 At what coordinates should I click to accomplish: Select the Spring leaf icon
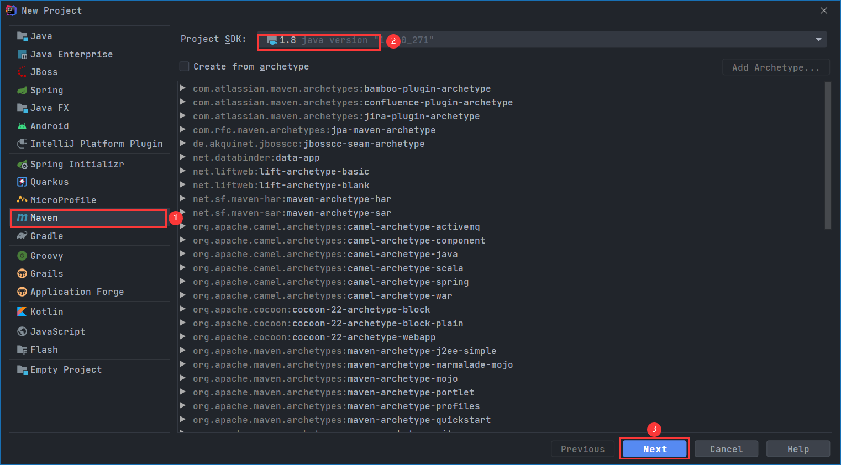22,91
